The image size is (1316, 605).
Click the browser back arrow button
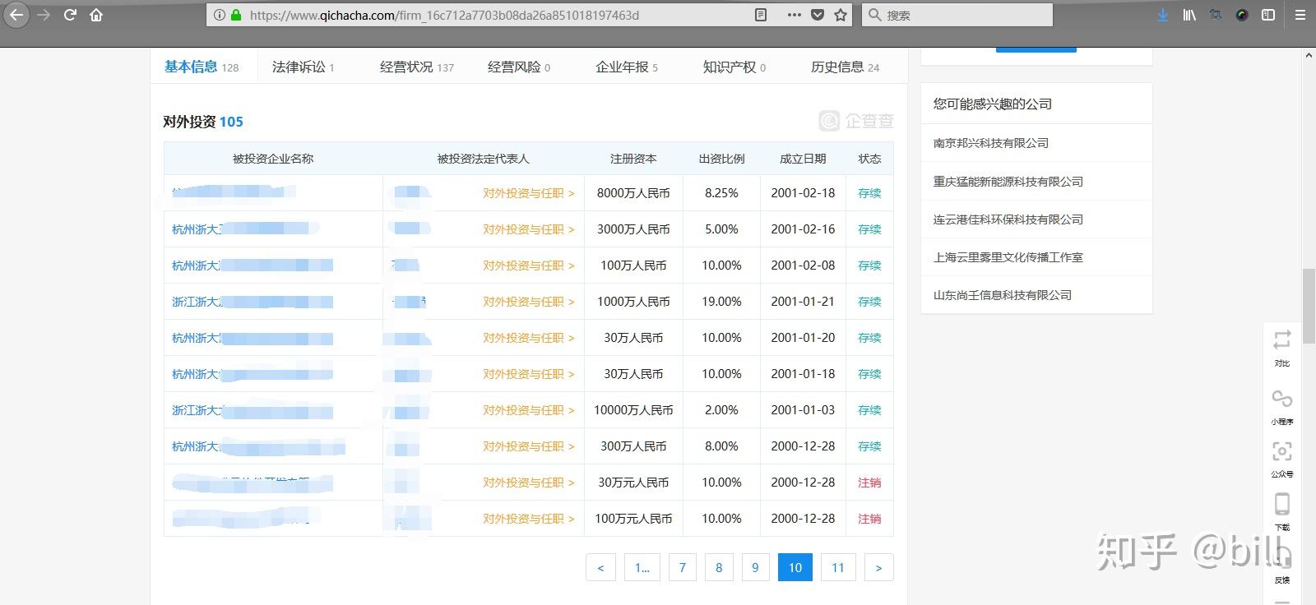16,15
